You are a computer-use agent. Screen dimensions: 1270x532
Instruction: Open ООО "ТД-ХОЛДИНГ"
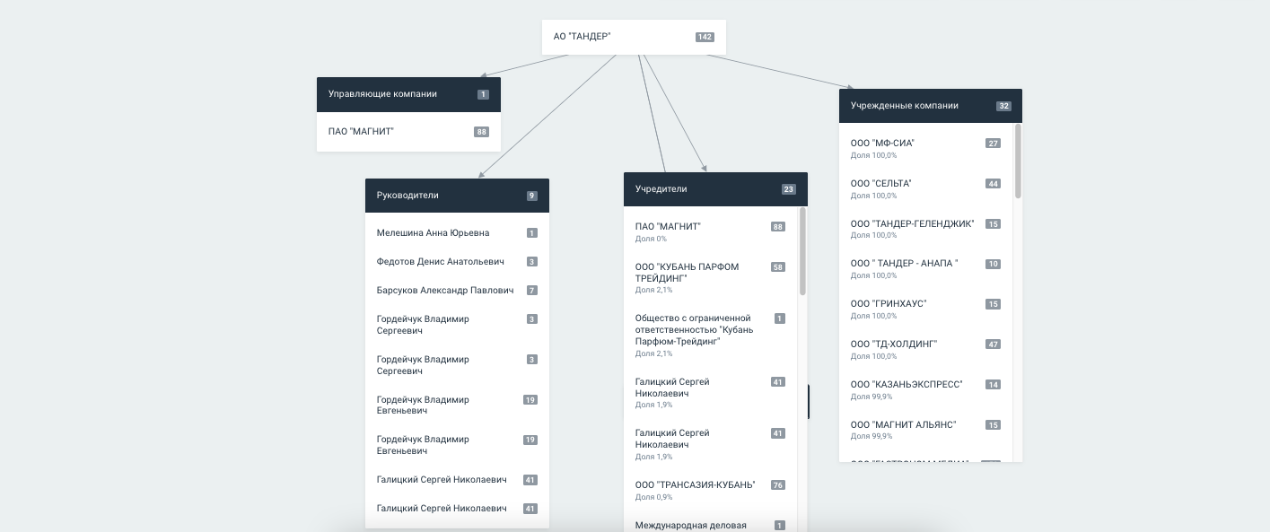(894, 344)
